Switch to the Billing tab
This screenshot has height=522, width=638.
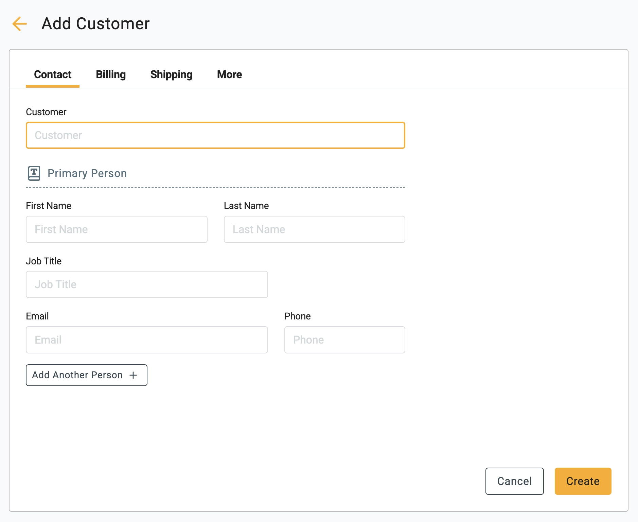pos(111,74)
